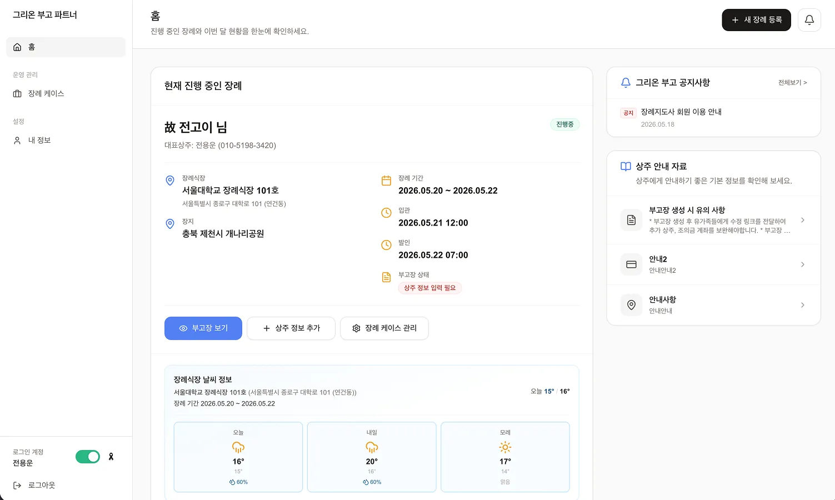This screenshot has height=500, width=835.
Task: Click tomorrow's rain cloud weather icon
Action: 372,447
